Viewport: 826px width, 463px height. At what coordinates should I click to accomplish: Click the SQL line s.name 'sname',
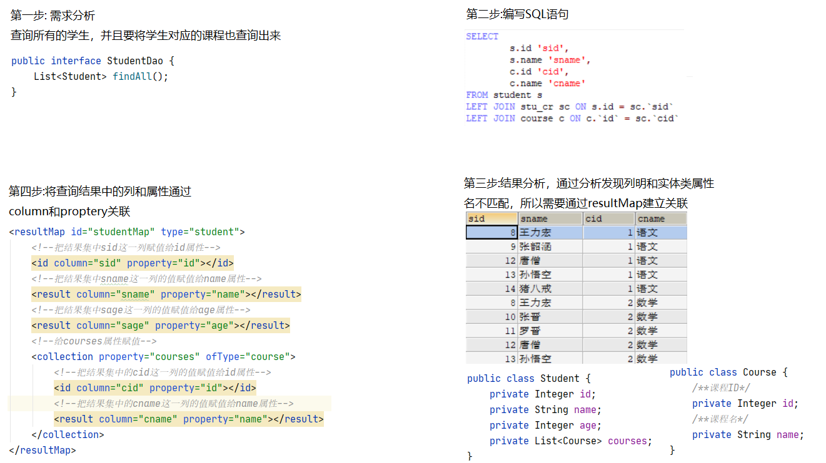coord(550,60)
